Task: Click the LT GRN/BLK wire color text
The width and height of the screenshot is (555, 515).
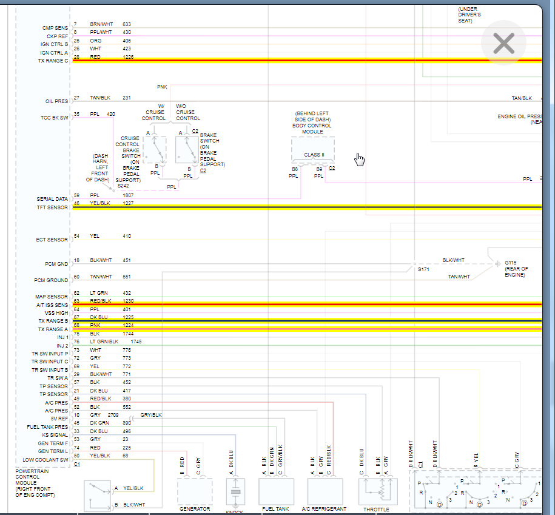Action: [104, 342]
